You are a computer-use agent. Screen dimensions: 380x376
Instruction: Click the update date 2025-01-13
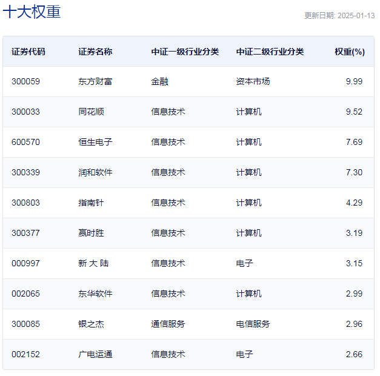pos(356,16)
